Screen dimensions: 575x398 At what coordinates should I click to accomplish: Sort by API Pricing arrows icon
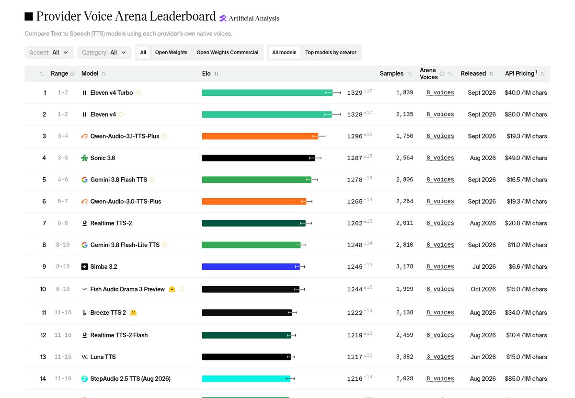[x=543, y=74]
